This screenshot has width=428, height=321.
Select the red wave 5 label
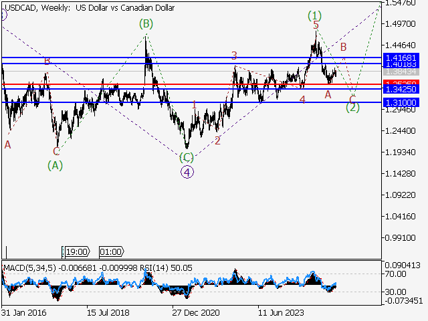pos(316,25)
